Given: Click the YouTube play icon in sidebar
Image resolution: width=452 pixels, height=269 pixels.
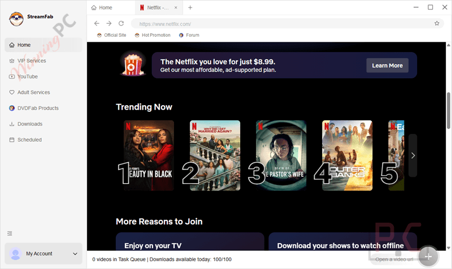Looking at the screenshot, I should 12,77.
